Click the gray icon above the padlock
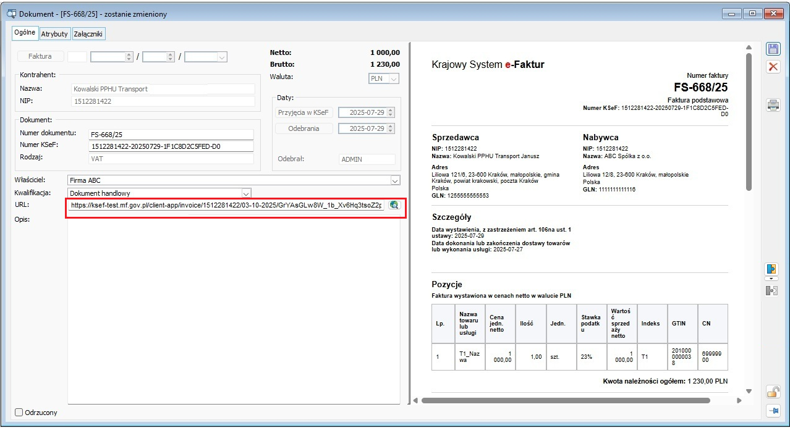Image resolution: width=790 pixels, height=428 pixels. tap(771, 290)
